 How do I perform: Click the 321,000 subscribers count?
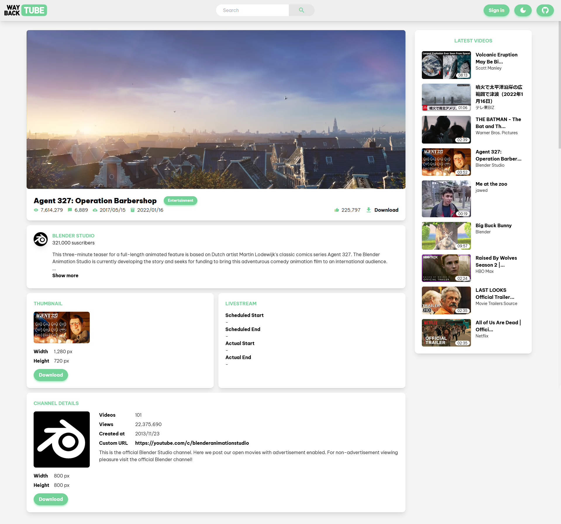click(x=73, y=243)
